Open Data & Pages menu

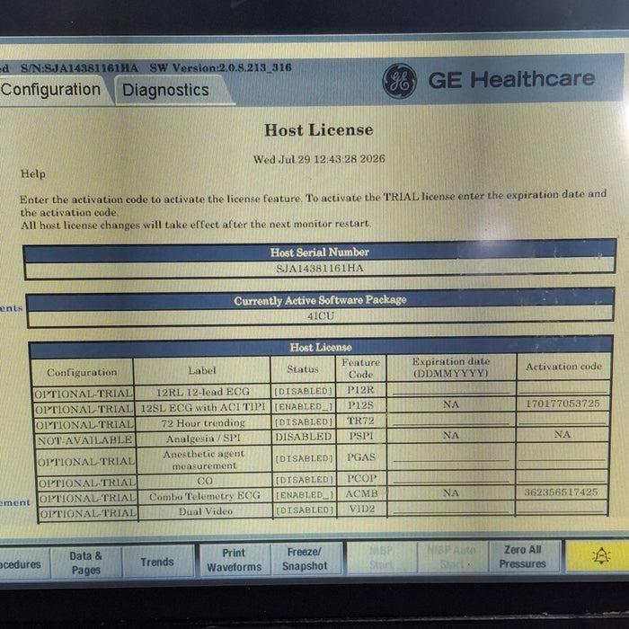86,563
